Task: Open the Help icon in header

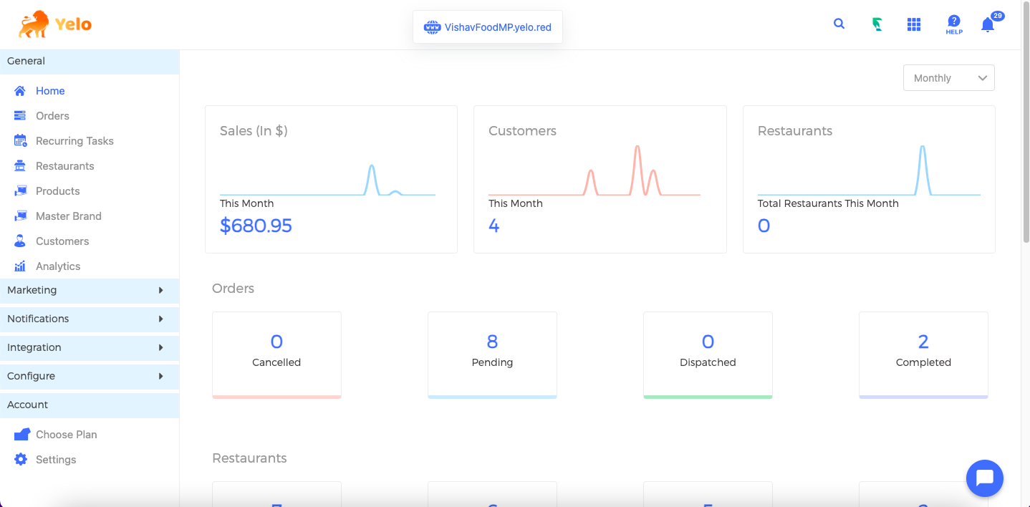Action: pyautogui.click(x=953, y=24)
